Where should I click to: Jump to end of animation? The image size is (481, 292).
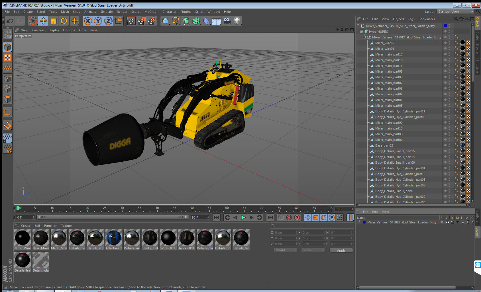point(270,217)
